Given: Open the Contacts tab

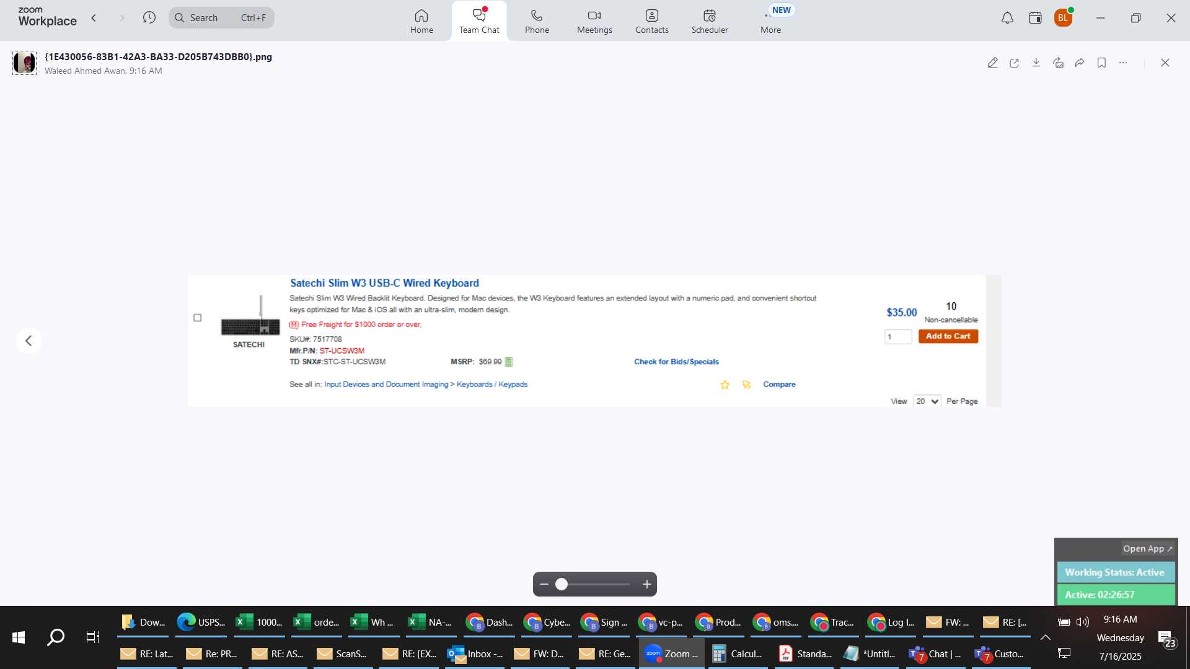Looking at the screenshot, I should (x=651, y=21).
